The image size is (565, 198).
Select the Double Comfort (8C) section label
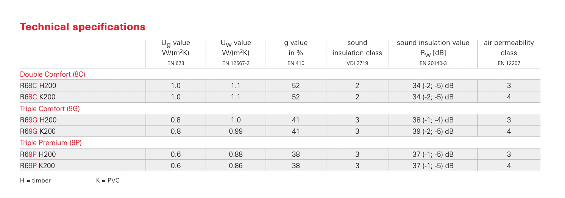52,74
